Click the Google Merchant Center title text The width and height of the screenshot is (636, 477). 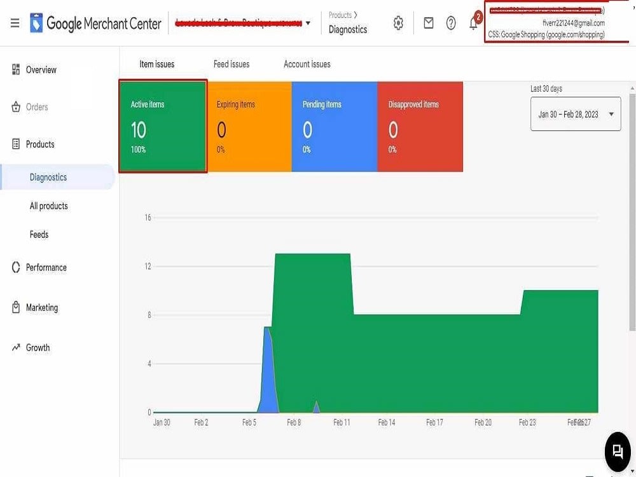click(104, 24)
